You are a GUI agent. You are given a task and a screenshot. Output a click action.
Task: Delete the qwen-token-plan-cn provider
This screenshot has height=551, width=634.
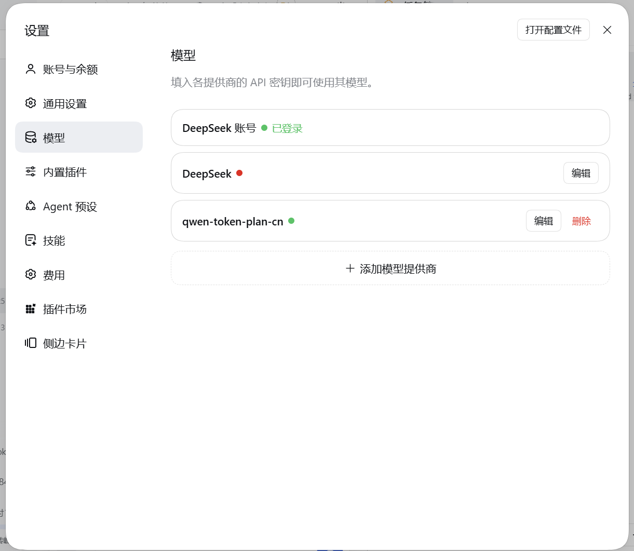coord(582,221)
